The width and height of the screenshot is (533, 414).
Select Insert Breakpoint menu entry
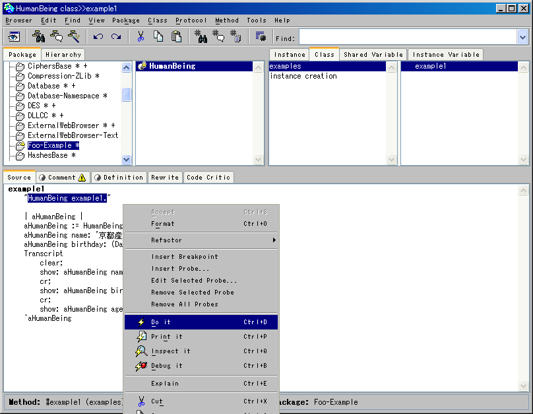point(201,257)
